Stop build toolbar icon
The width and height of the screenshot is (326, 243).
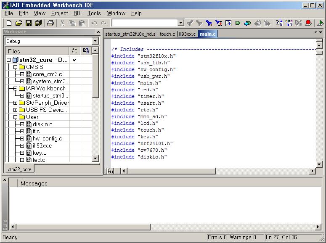pyautogui.click(x=299, y=23)
